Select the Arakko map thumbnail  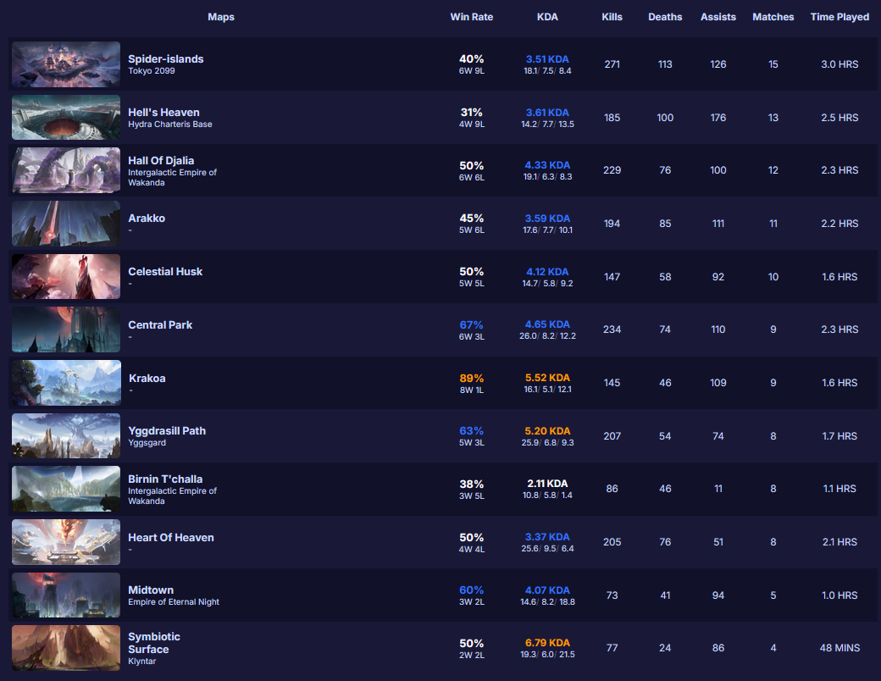[x=66, y=224]
